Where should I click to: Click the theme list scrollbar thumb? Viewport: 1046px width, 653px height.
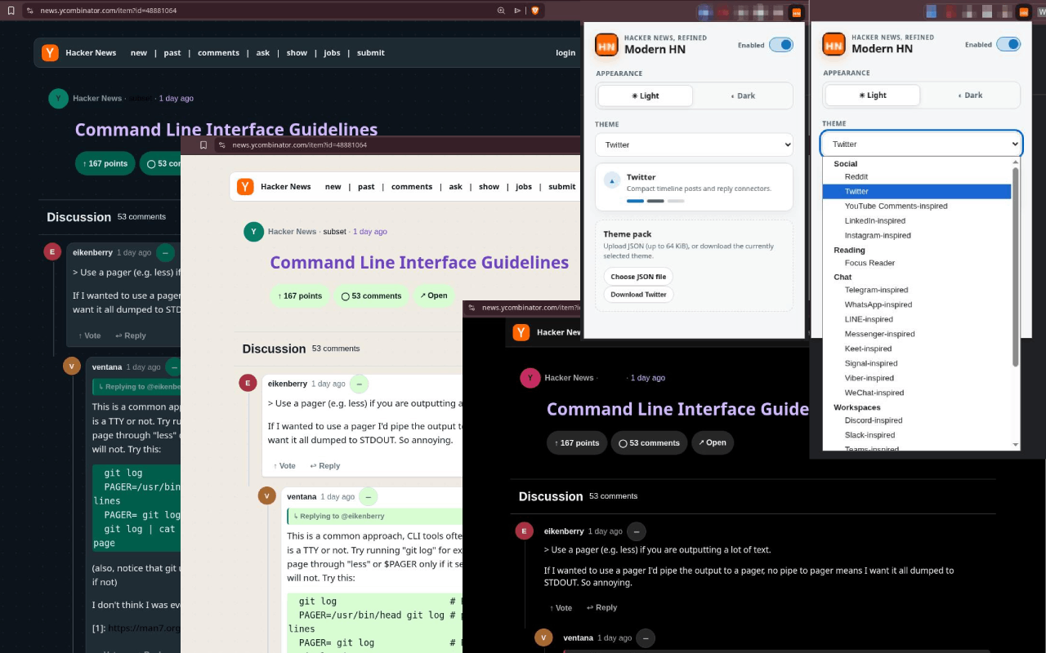[x=1016, y=267]
